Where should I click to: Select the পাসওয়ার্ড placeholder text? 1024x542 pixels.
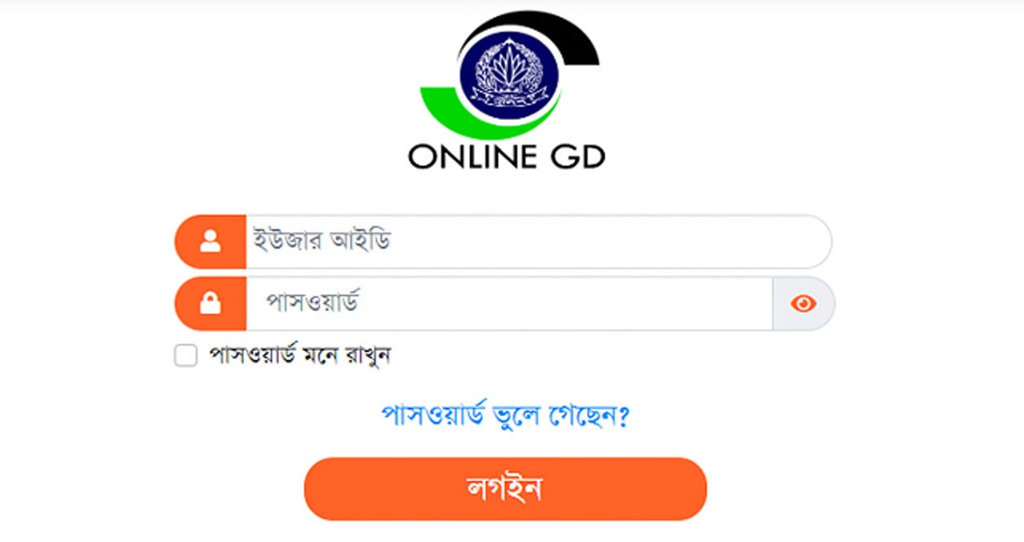pos(313,304)
